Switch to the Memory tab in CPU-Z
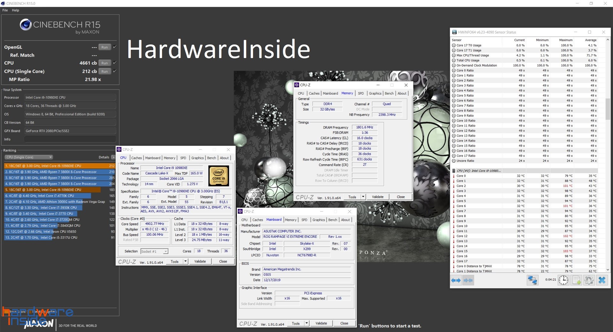The width and height of the screenshot is (613, 332). [170, 157]
